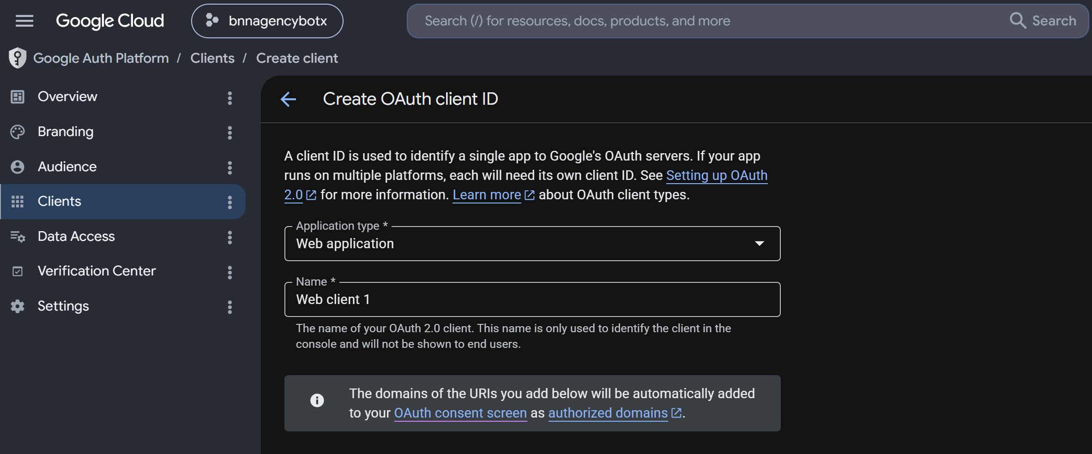The height and width of the screenshot is (454, 1092).
Task: Open the main navigation hamburger menu
Action: (x=24, y=21)
